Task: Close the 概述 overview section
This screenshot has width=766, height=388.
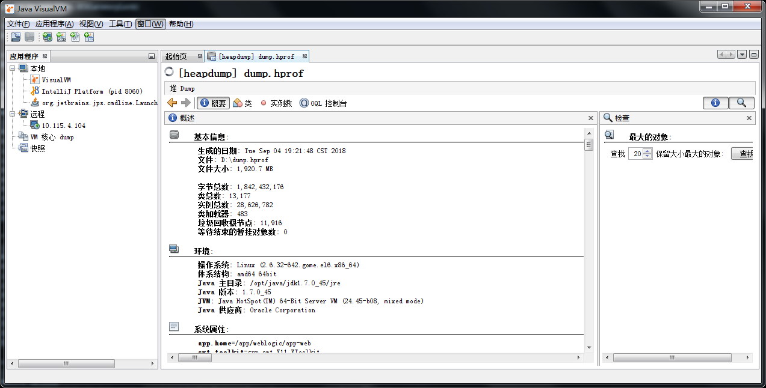Action: coord(591,118)
